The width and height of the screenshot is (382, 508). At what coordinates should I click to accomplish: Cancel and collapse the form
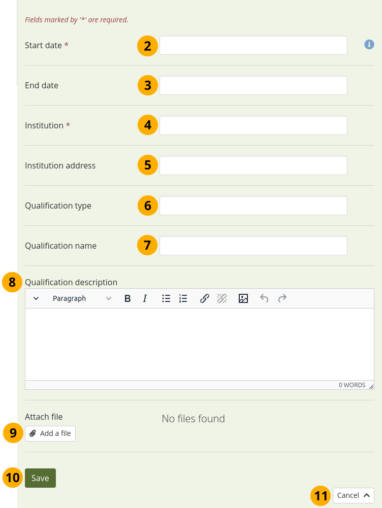(x=354, y=495)
